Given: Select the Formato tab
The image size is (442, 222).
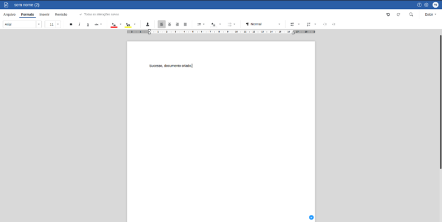Looking at the screenshot, I should (27, 14).
